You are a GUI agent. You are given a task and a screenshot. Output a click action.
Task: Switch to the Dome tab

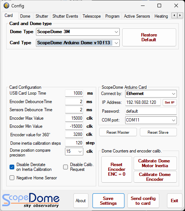click(25, 16)
